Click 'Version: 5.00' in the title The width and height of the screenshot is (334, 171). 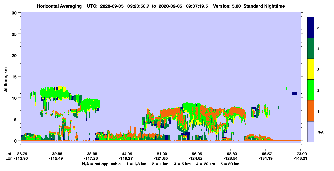[x=227, y=6]
